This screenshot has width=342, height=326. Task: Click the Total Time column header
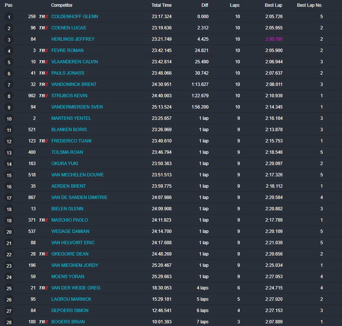tap(161, 5)
